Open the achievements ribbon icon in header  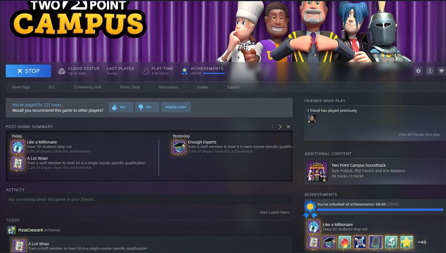point(184,71)
